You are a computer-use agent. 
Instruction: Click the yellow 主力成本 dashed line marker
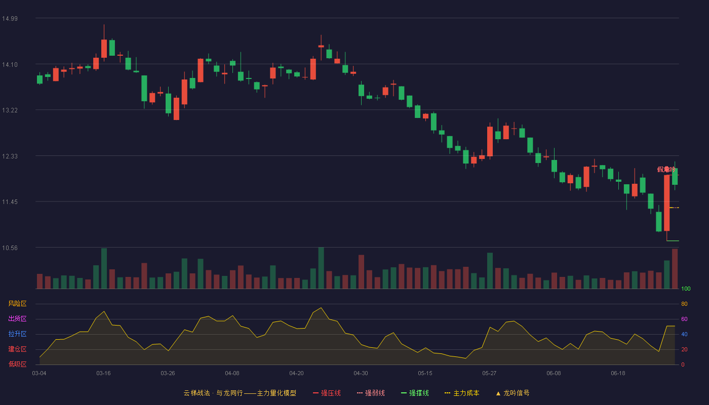(x=674, y=208)
